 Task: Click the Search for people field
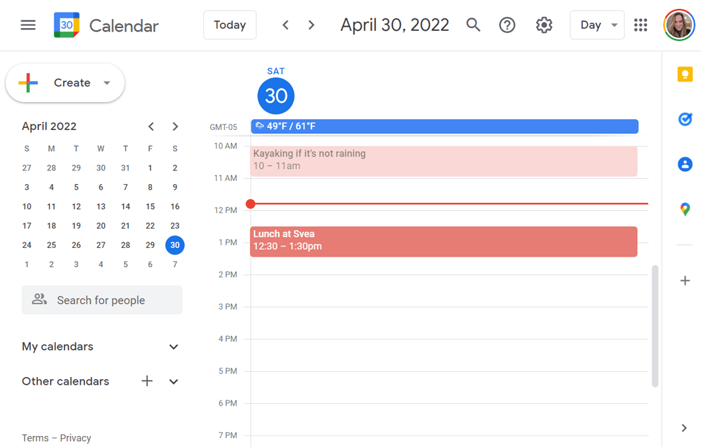click(x=102, y=300)
